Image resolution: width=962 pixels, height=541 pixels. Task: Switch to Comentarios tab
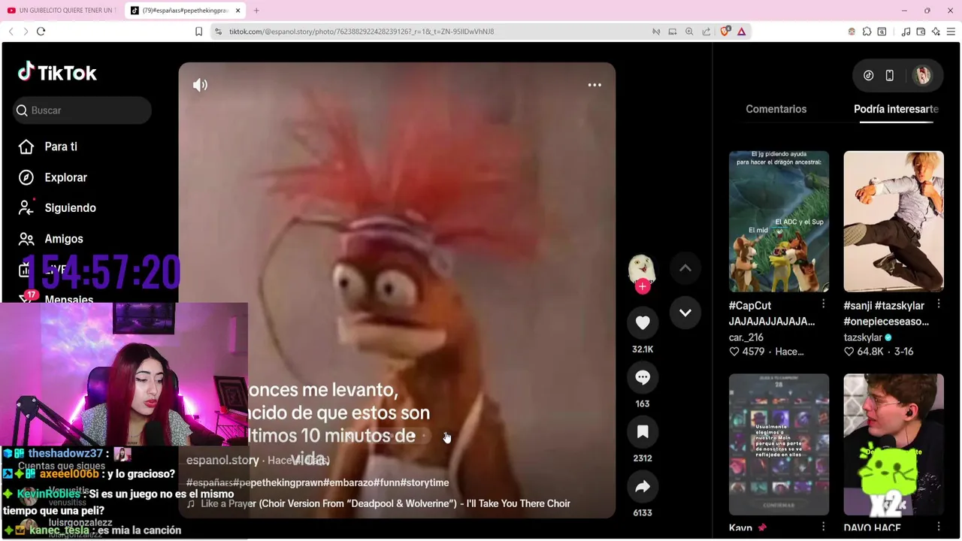pos(776,109)
